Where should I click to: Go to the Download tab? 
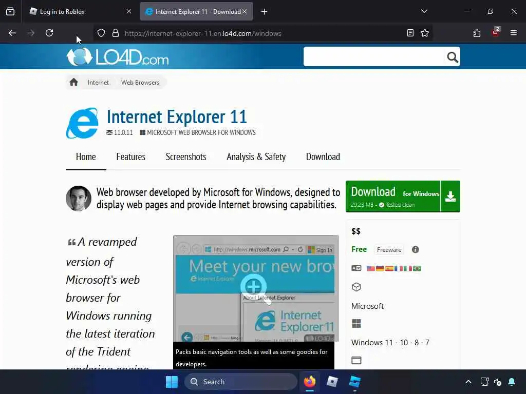tap(323, 157)
